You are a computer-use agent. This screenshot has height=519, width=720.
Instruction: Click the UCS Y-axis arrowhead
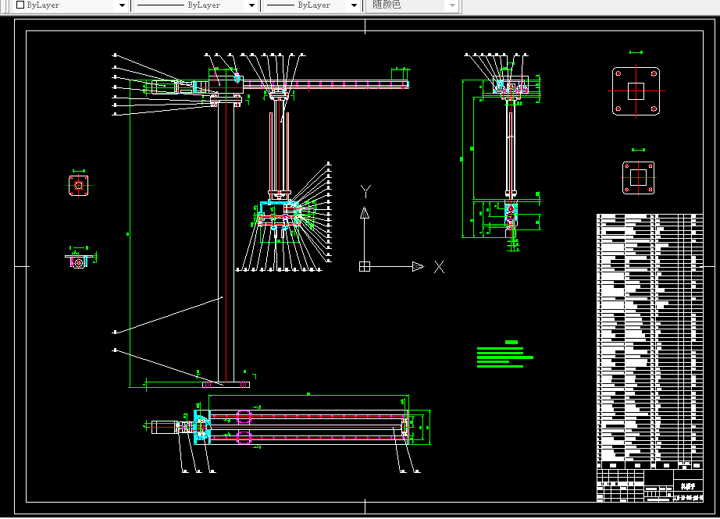pos(365,212)
